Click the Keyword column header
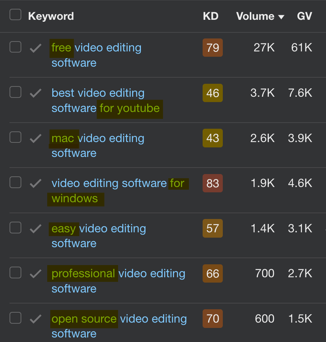Viewport: 326px width, 342px height. pyautogui.click(x=51, y=16)
